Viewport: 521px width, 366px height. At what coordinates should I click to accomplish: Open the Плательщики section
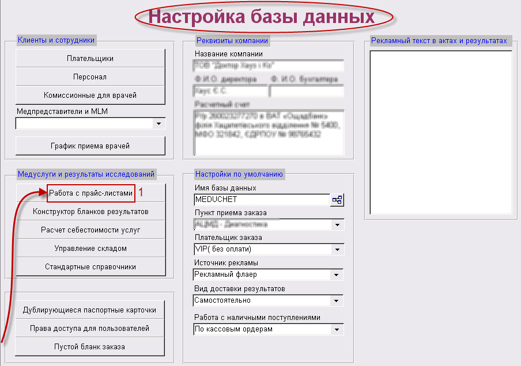pos(90,58)
